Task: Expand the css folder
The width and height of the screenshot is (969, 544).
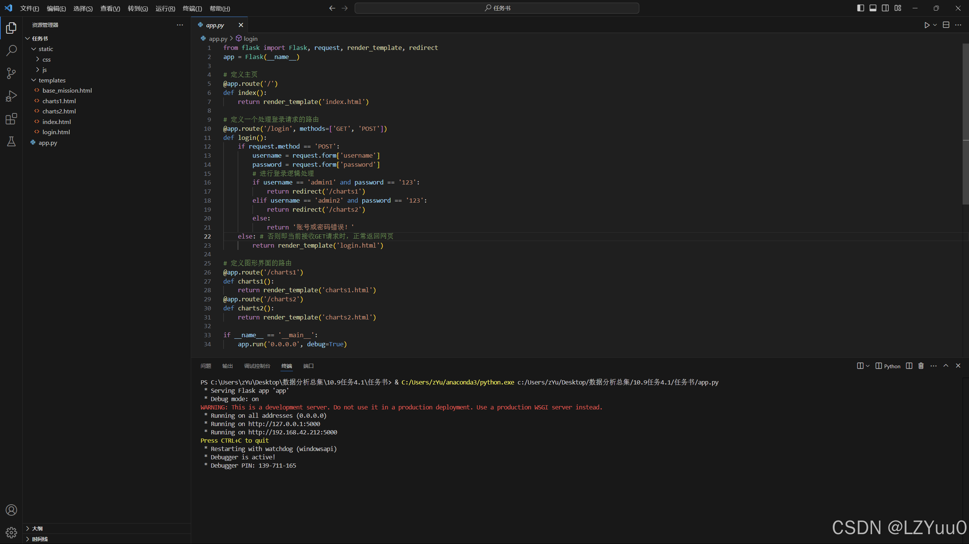Action: coord(46,59)
